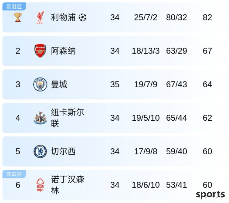
Task: Open the 切尔西 team name
Action: coord(63,151)
